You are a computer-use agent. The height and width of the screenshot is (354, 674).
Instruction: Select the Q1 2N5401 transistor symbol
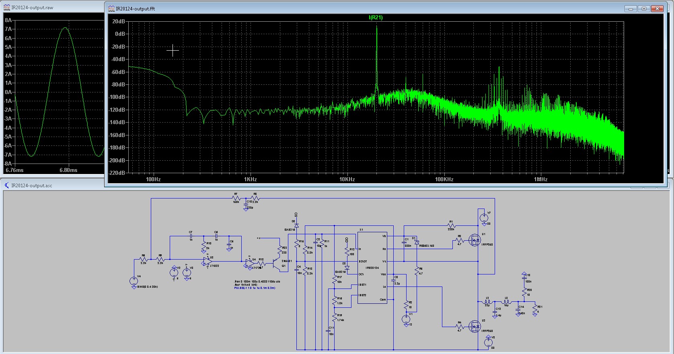277,264
